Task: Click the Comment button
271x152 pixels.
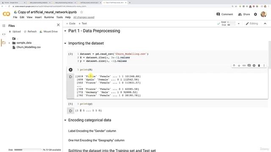Action: (x=225, y=14)
